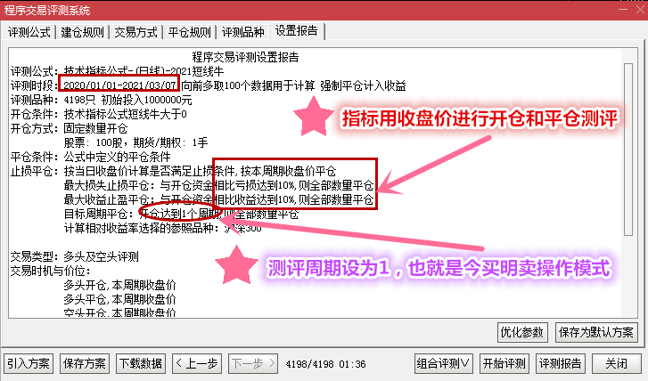
Task: Close the window with X icon
Action: click(640, 10)
